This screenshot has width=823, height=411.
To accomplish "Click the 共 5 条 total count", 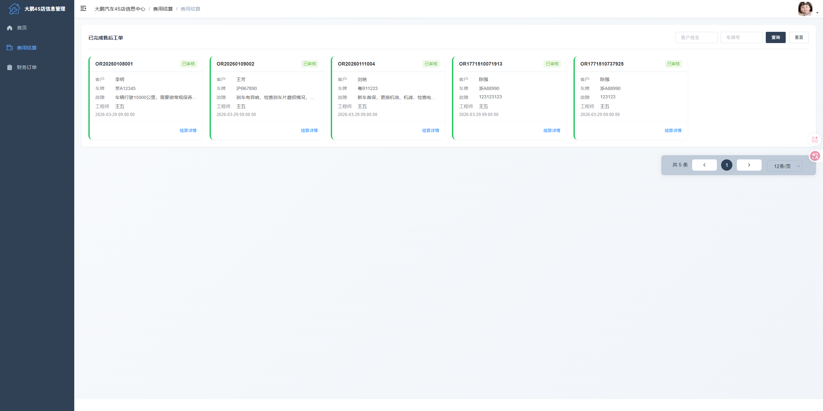I will coord(680,165).
